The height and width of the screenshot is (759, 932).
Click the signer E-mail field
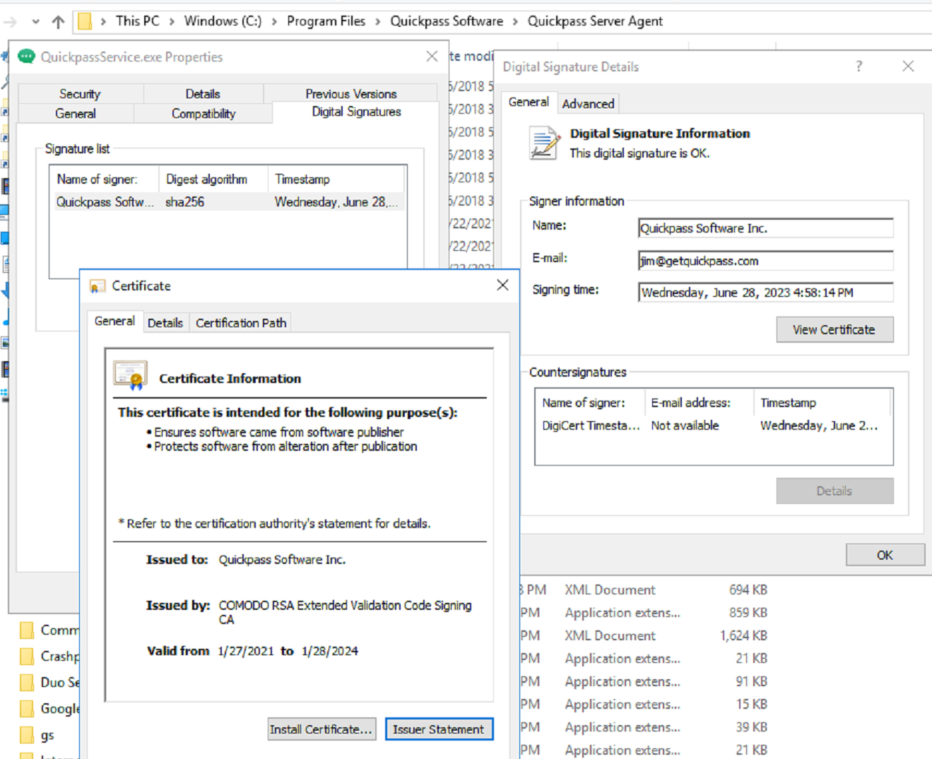click(x=765, y=261)
